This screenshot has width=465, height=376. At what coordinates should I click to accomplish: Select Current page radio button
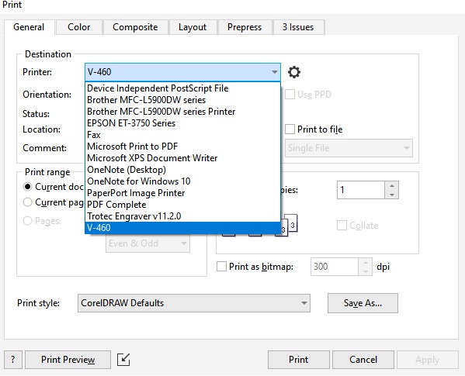[28, 202]
